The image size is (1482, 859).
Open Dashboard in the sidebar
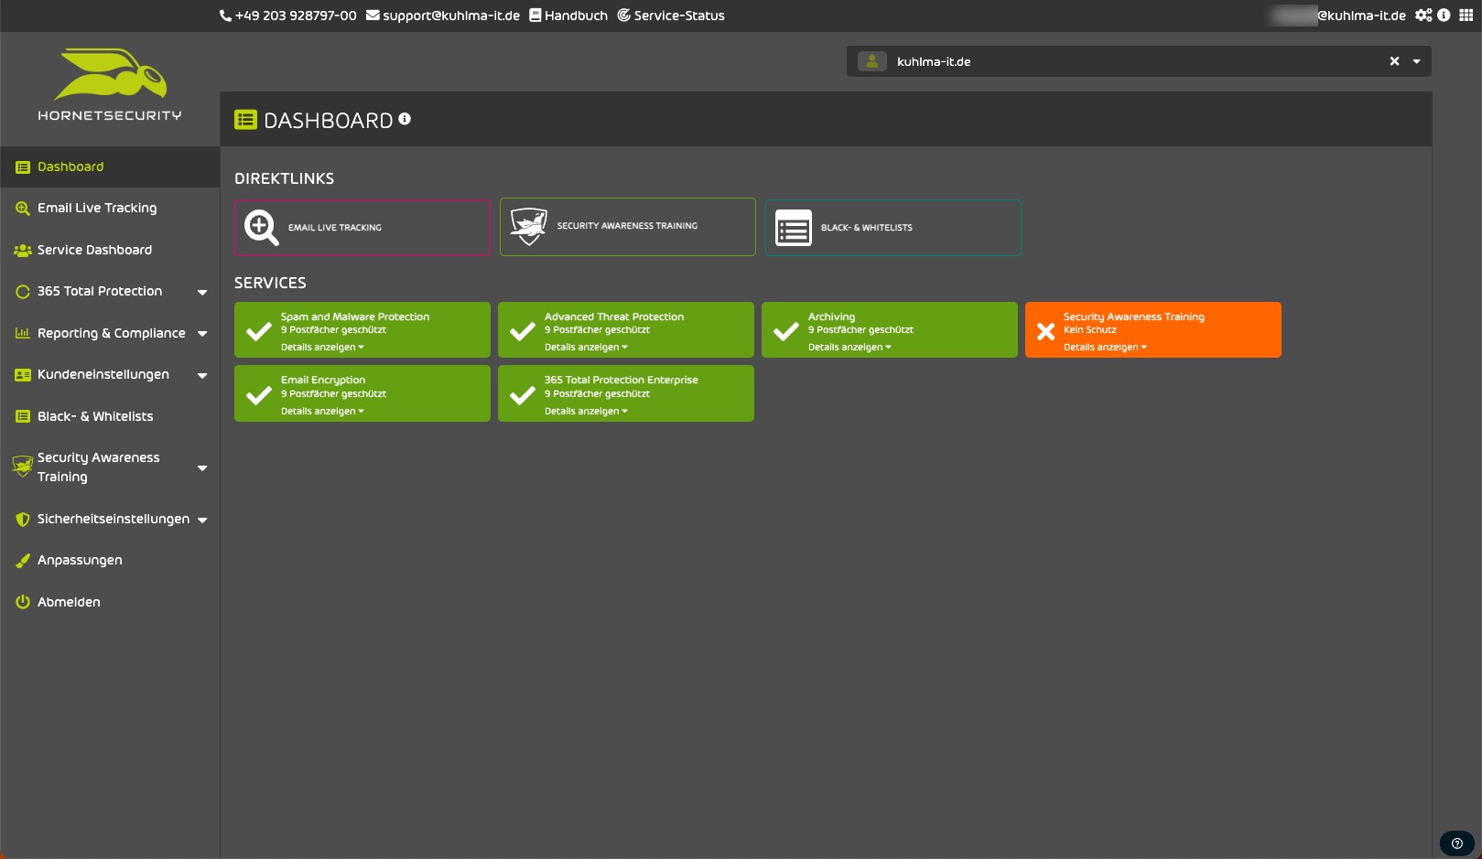point(110,167)
